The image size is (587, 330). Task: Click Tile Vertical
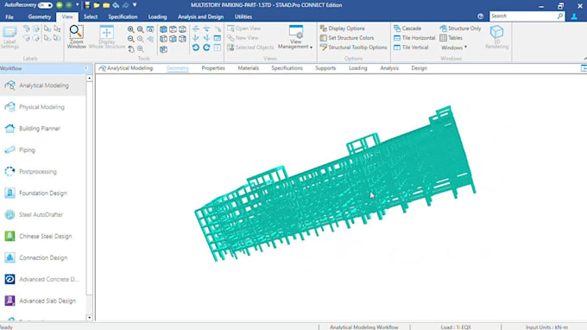click(x=411, y=48)
